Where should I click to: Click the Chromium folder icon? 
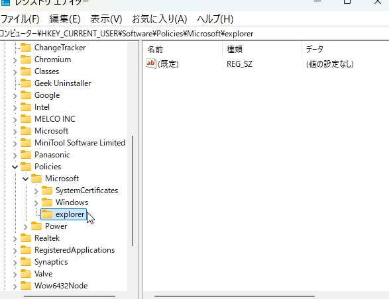coord(26,60)
